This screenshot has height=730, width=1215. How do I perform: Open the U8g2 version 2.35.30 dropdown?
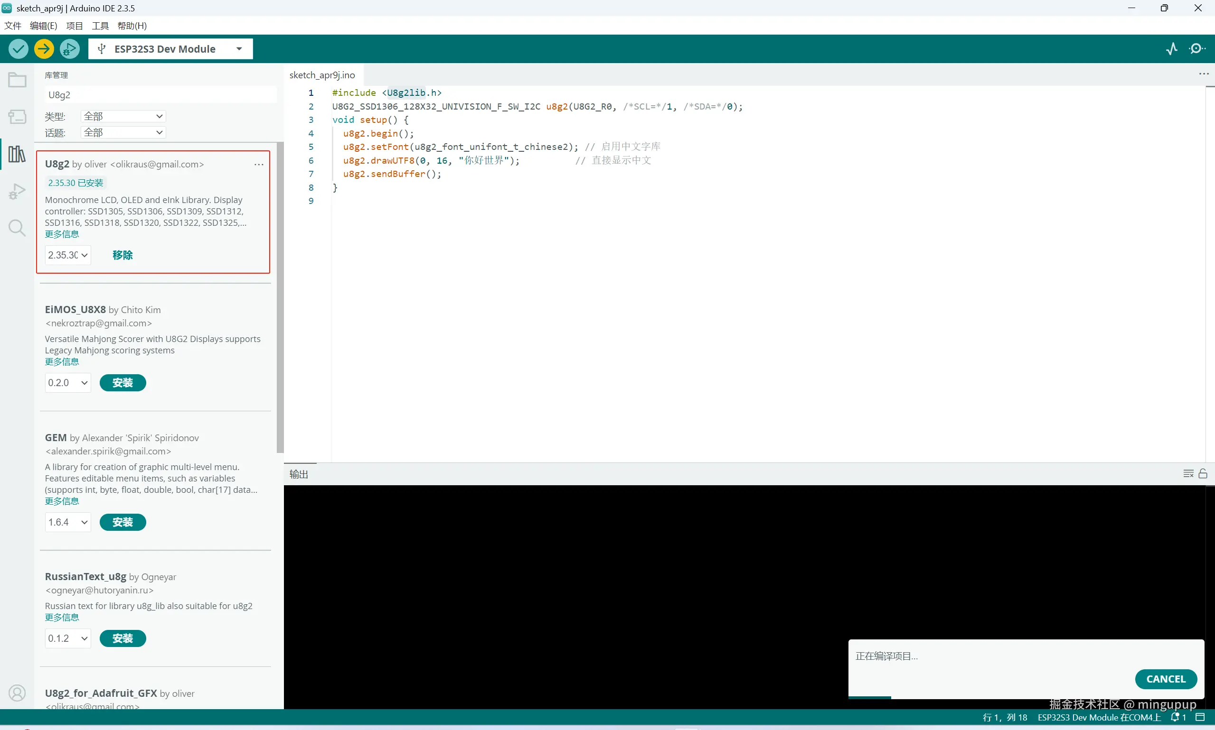pyautogui.click(x=68, y=255)
